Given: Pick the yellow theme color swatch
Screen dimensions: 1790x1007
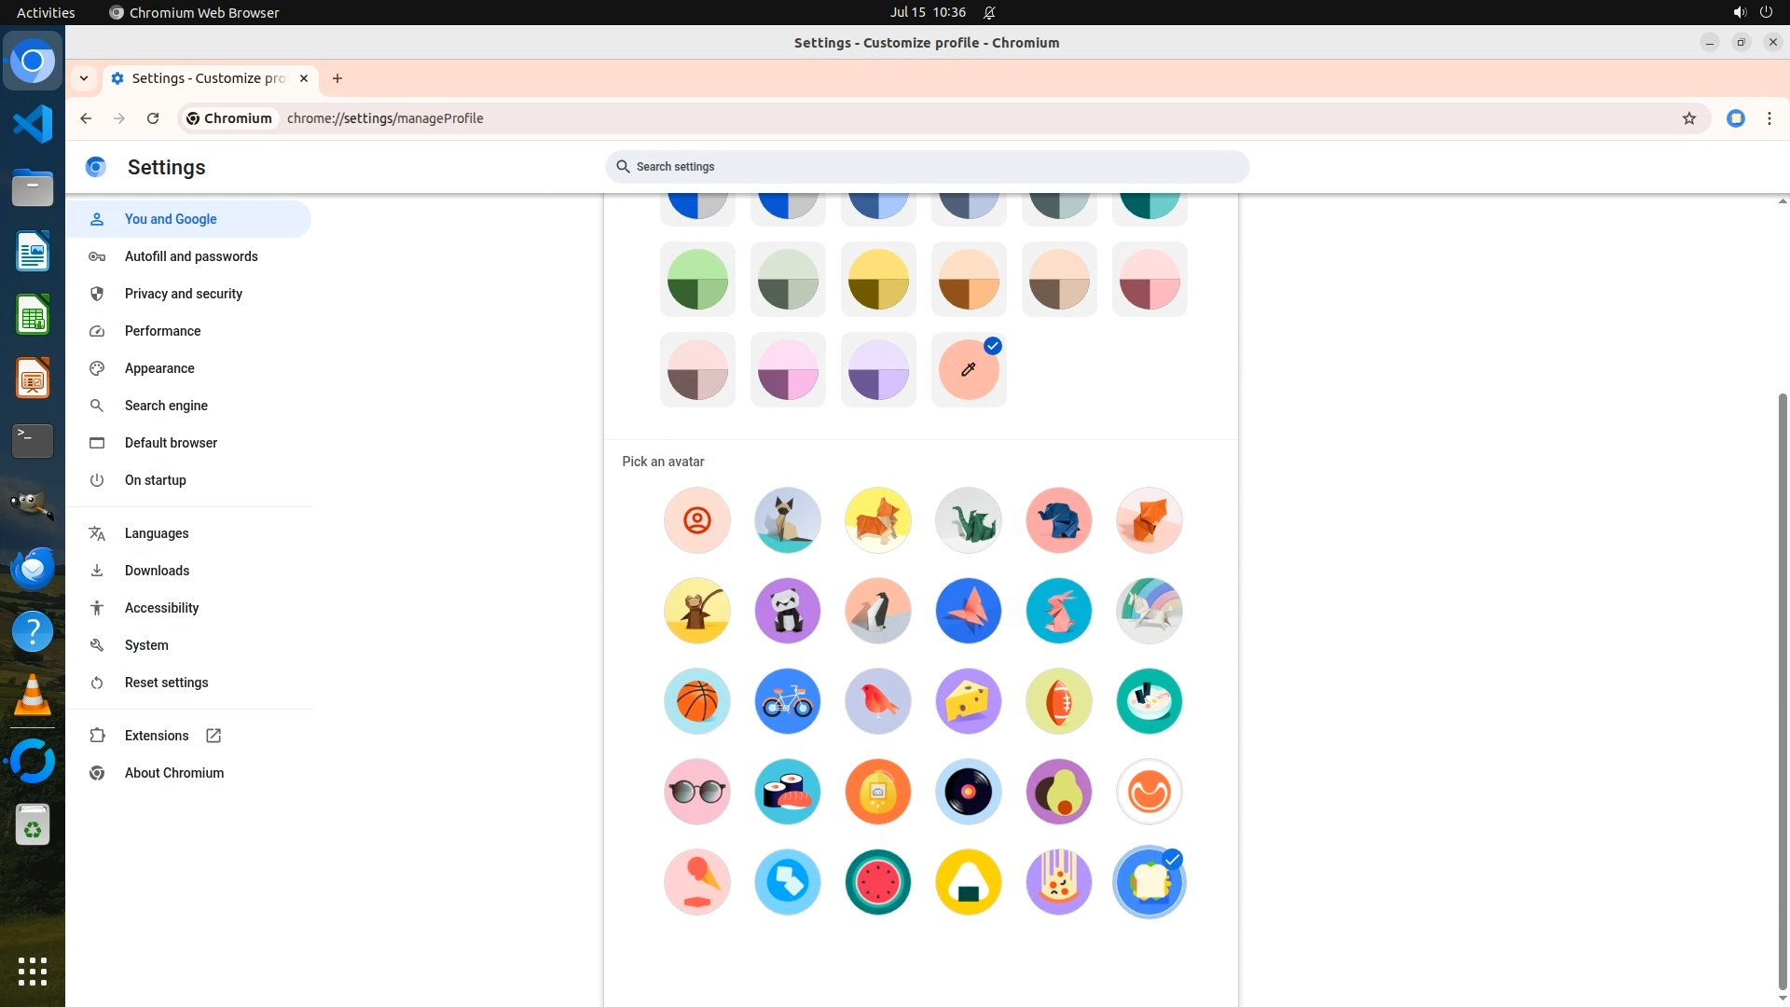Looking at the screenshot, I should click(x=877, y=280).
